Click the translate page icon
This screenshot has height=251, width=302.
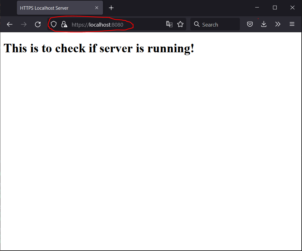(x=169, y=24)
